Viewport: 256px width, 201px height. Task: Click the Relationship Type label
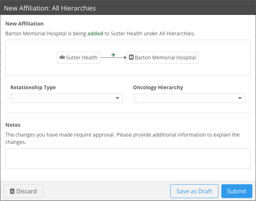tap(33, 87)
